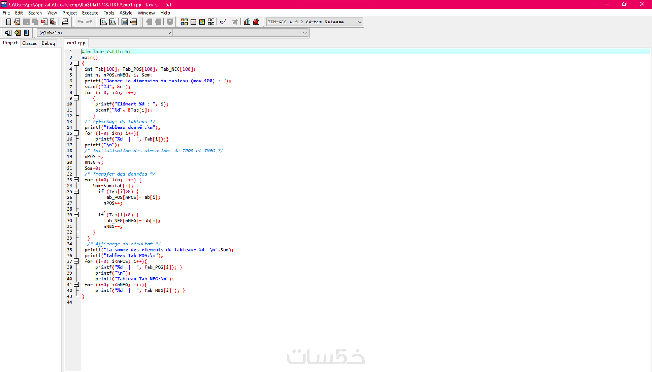
Task: Perform syntax check using the checkmark icon
Action: click(223, 22)
